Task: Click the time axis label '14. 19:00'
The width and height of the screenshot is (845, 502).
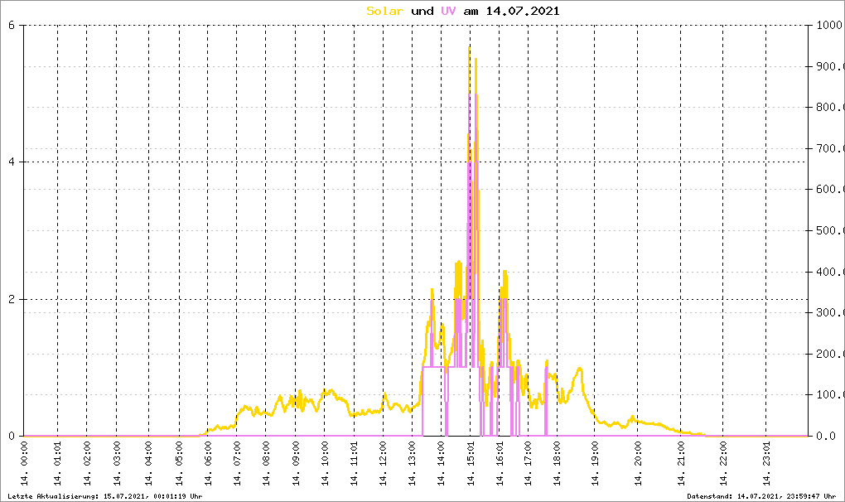Action: [x=595, y=464]
